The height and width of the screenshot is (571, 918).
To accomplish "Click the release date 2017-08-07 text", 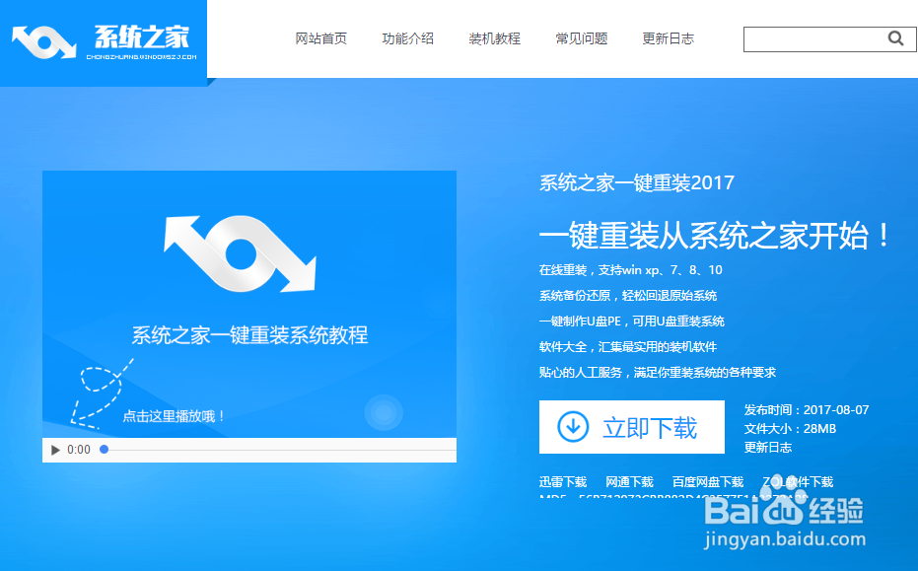I will pyautogui.click(x=836, y=410).
